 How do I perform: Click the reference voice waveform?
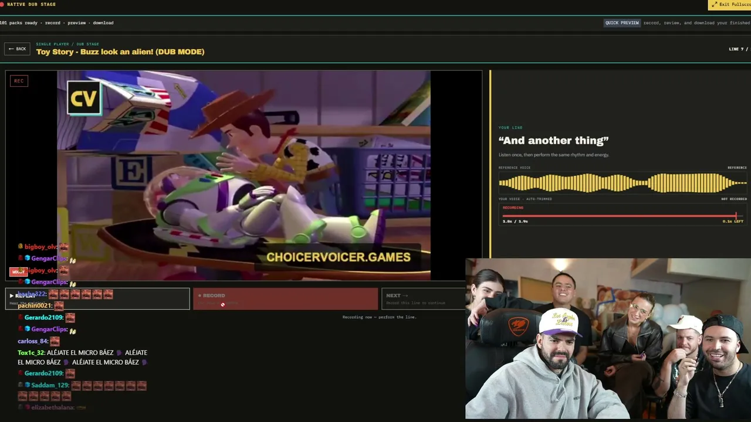(623, 183)
